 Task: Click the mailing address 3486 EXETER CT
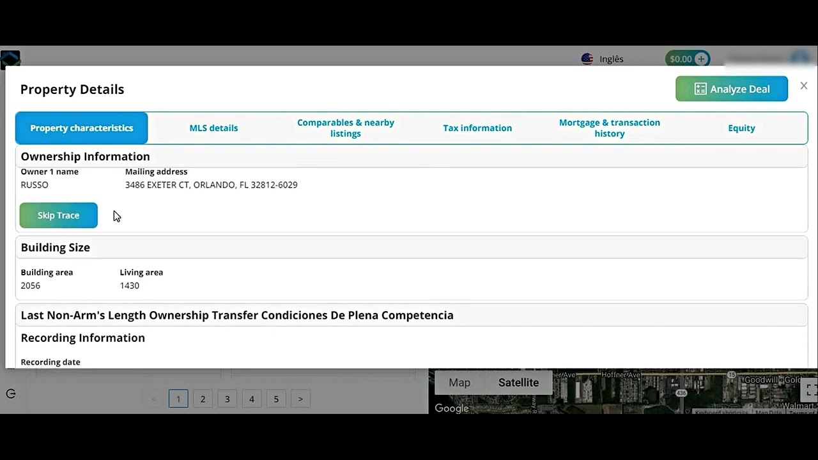tap(211, 185)
